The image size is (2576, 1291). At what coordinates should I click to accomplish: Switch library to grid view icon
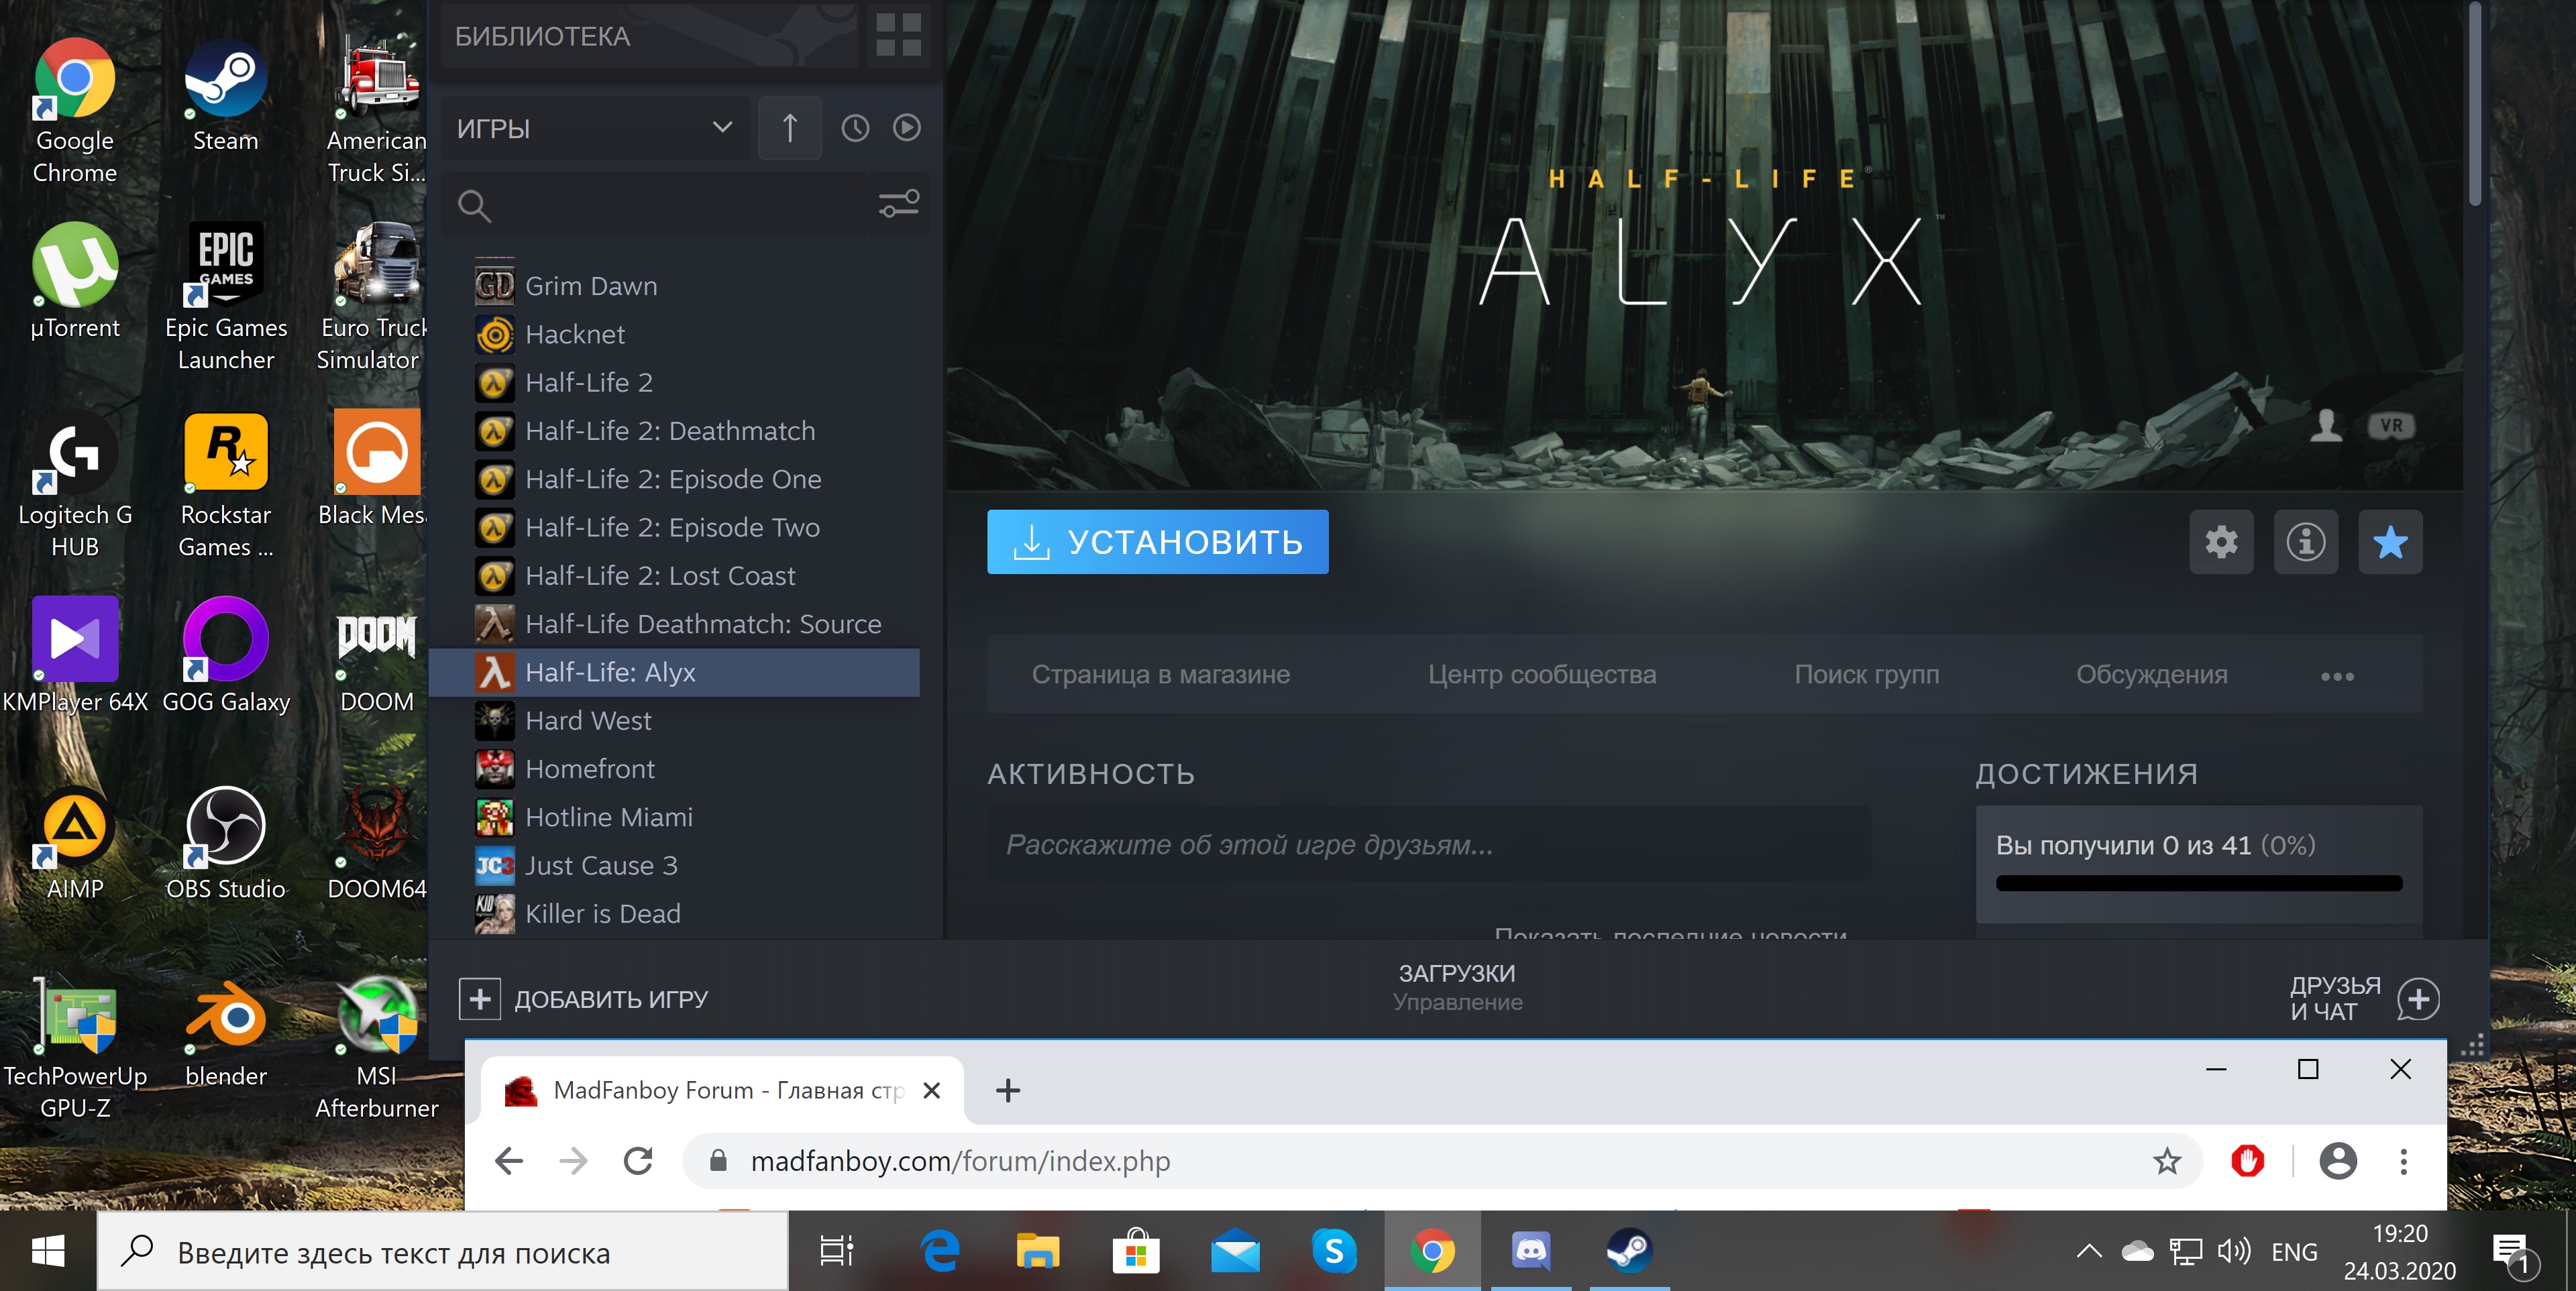click(898, 35)
